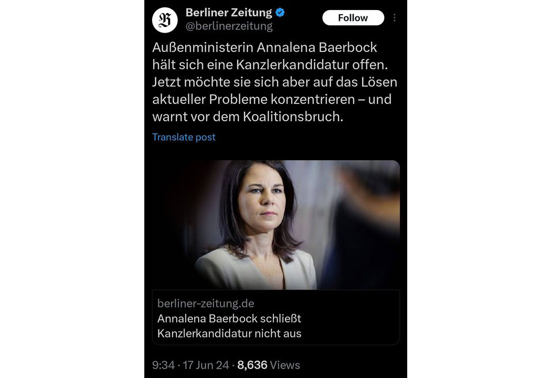Image resolution: width=551 pixels, height=378 pixels.
Task: Click the 'Views' label
Action: click(285, 365)
